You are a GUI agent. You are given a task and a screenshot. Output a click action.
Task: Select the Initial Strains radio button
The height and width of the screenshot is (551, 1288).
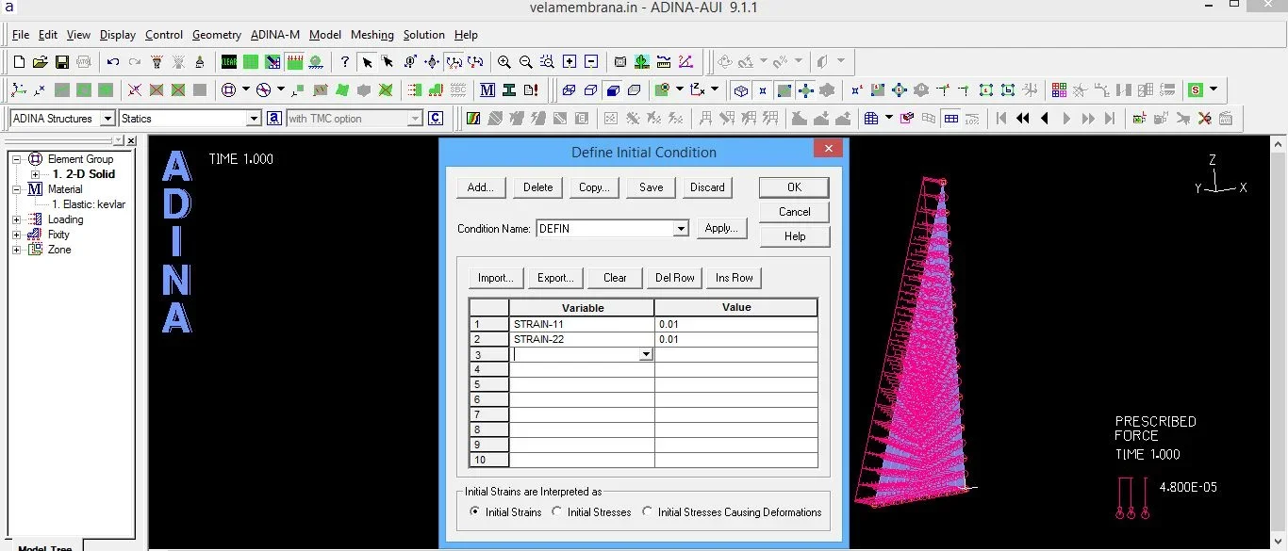coord(474,512)
